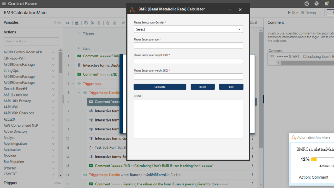Show the Variables panel
The image size is (334, 188).
coord(57,22)
